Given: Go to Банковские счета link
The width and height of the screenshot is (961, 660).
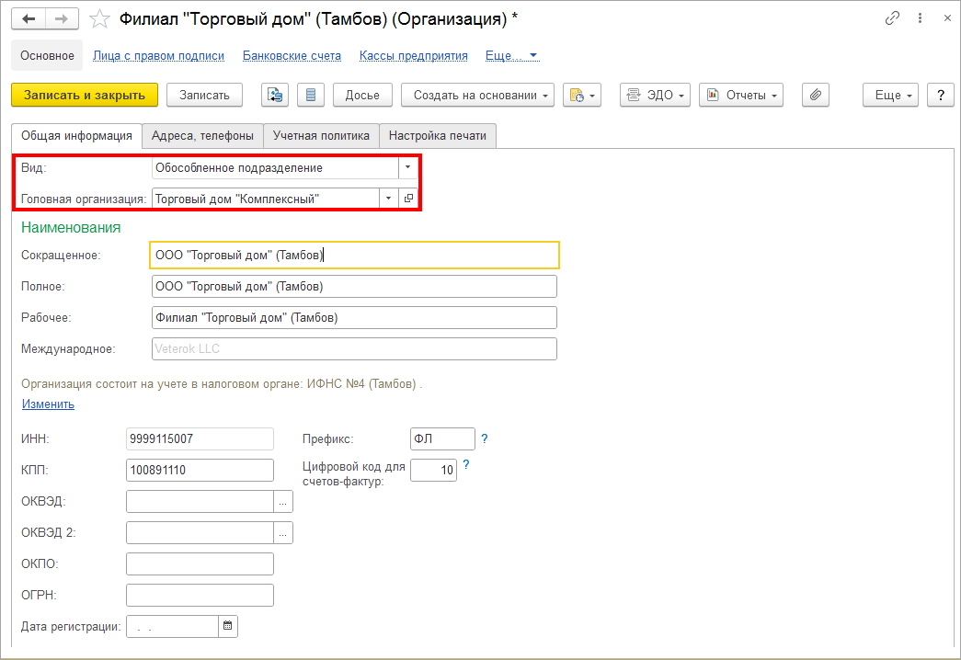Looking at the screenshot, I should point(292,55).
